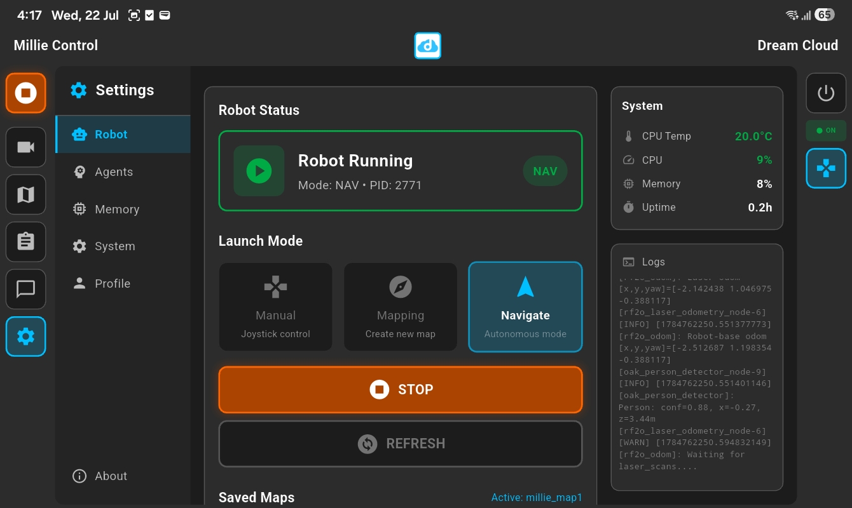Click the Logs terminal icon
The image size is (852, 508).
[x=629, y=262]
